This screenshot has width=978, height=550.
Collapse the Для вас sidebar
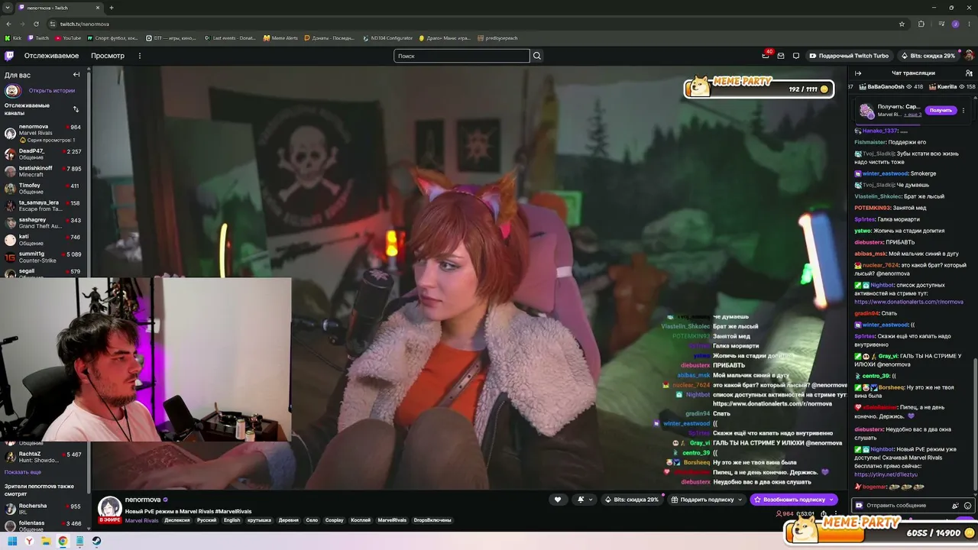[76, 74]
